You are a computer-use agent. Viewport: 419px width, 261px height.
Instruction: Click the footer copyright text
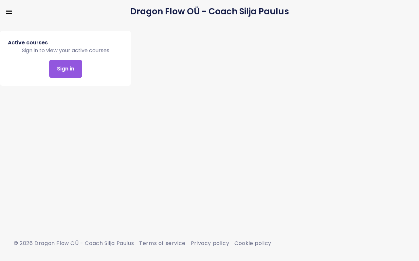(74, 243)
